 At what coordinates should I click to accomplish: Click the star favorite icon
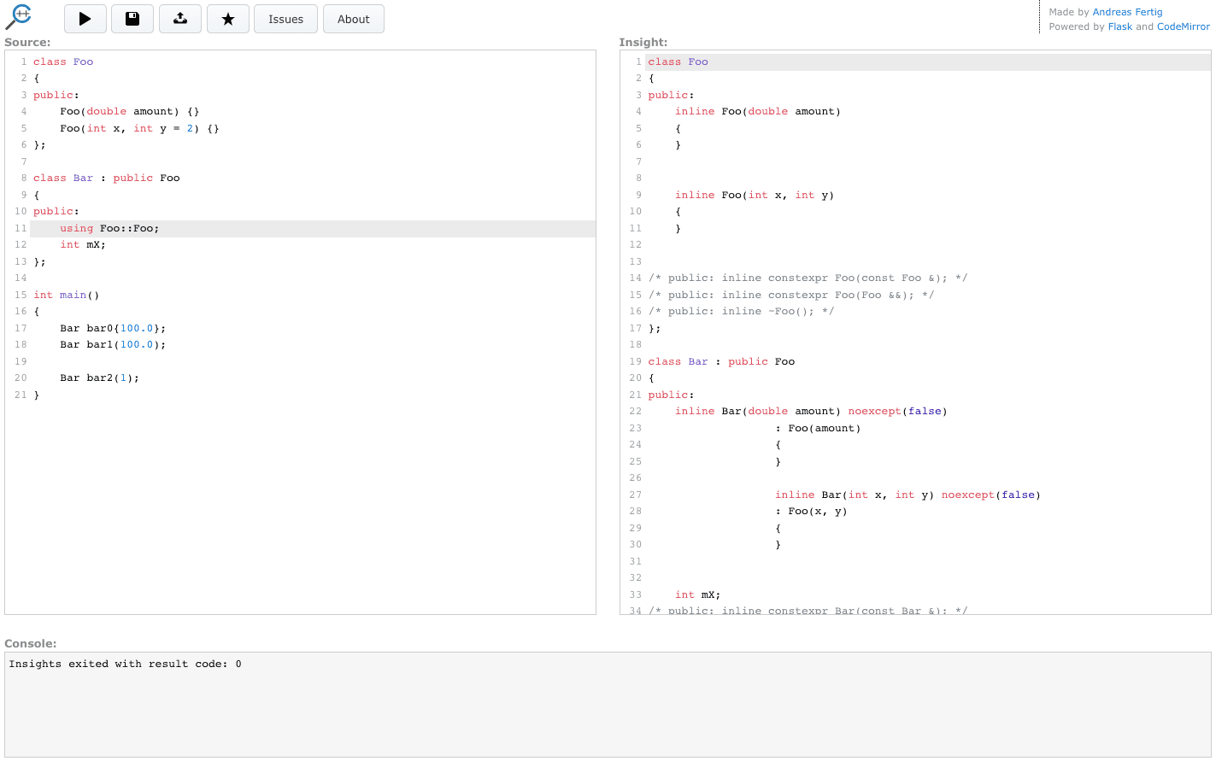coord(228,19)
